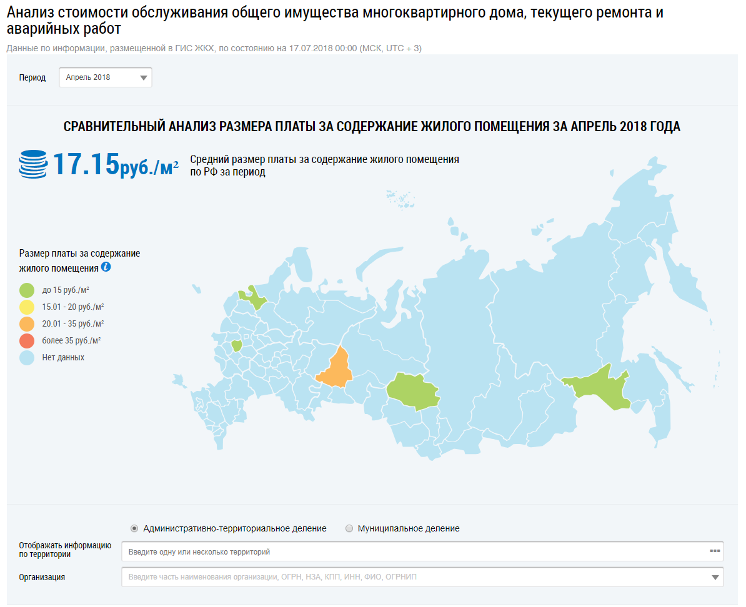Click the territory input field
The image size is (746, 607).
tap(412, 551)
